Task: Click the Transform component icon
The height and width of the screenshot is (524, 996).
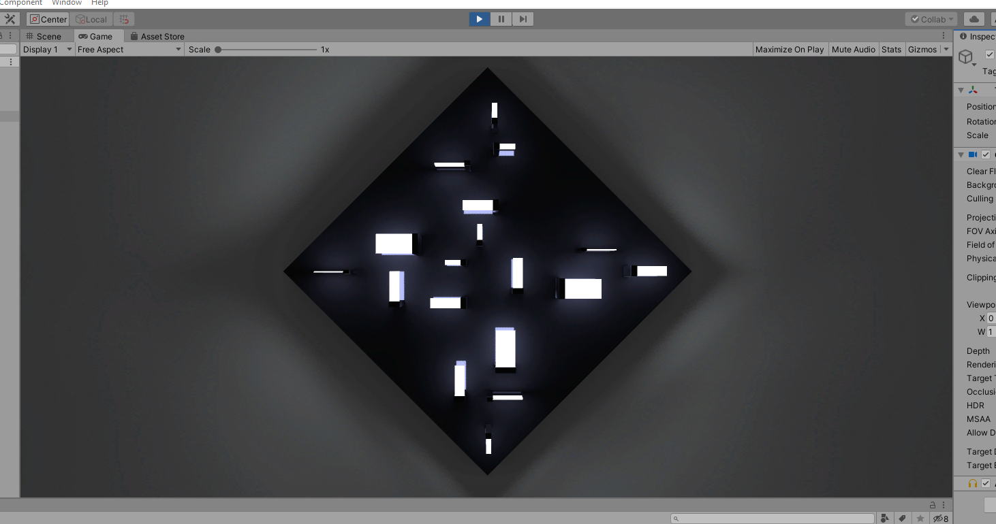Action: (x=973, y=90)
